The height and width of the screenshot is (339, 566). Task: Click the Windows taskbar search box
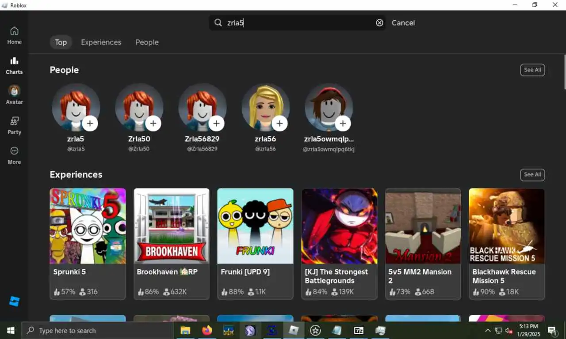tap(97, 330)
